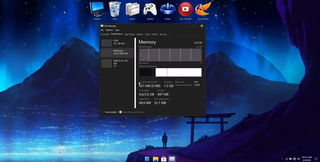Switch to the Services tab
This screenshot has width=320, height=162.
click(x=163, y=34)
